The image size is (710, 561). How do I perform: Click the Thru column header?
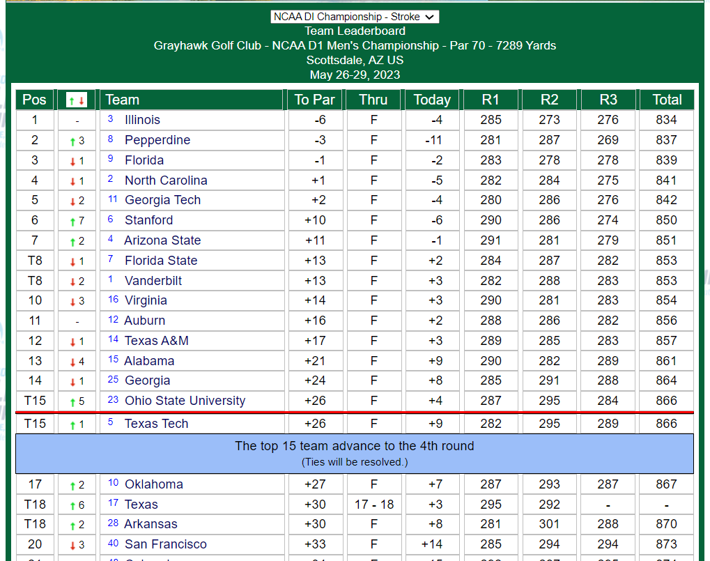coord(373,100)
